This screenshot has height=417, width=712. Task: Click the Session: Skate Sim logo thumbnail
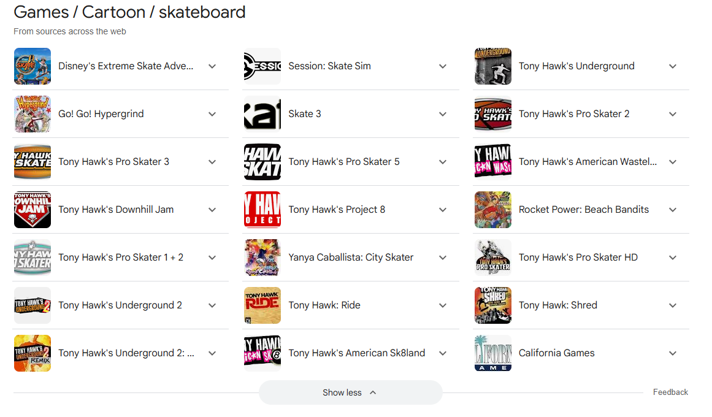pyautogui.click(x=262, y=66)
